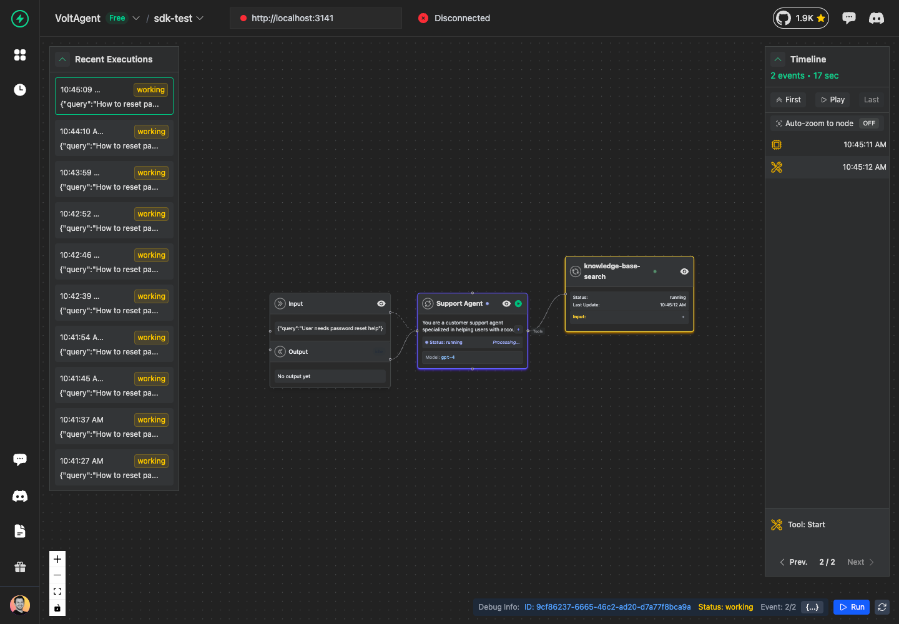Image resolution: width=899 pixels, height=624 pixels.
Task: Go to Next timeline event
Action: point(861,562)
